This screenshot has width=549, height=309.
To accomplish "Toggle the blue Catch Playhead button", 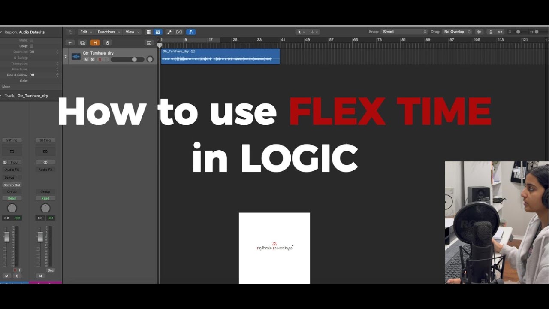I will [x=191, y=32].
